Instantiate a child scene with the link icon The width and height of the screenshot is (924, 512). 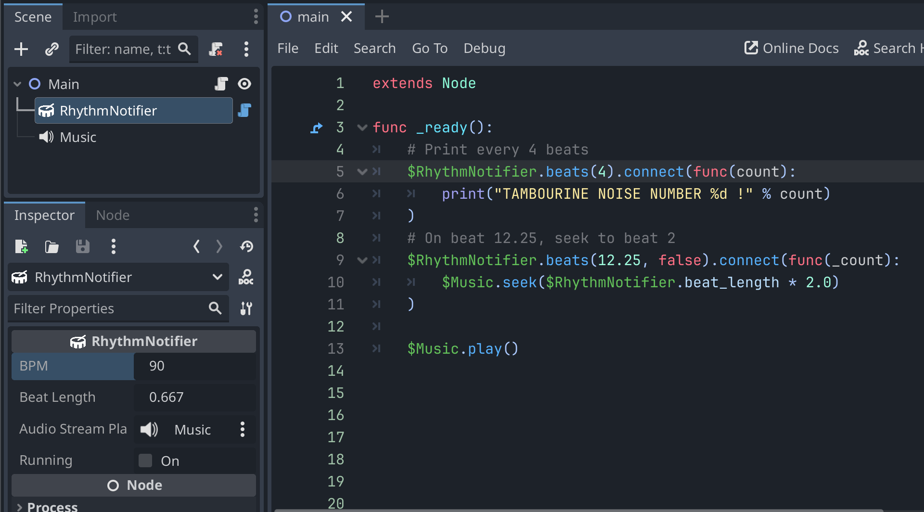point(51,49)
